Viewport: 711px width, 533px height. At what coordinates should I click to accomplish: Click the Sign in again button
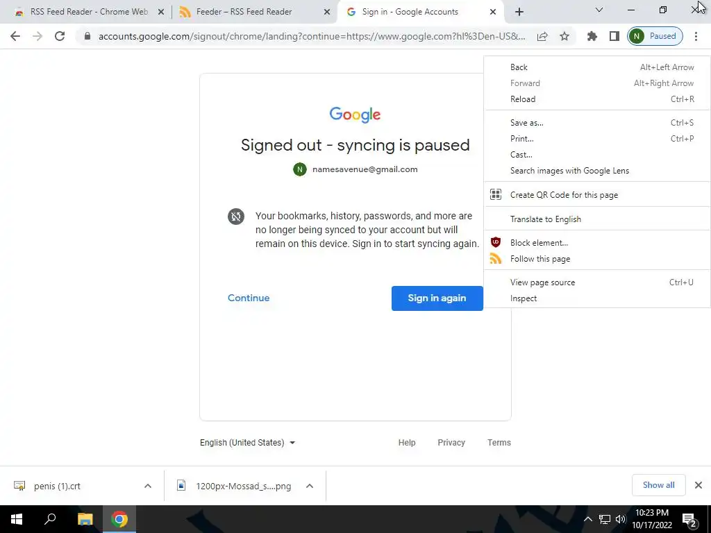pyautogui.click(x=437, y=298)
